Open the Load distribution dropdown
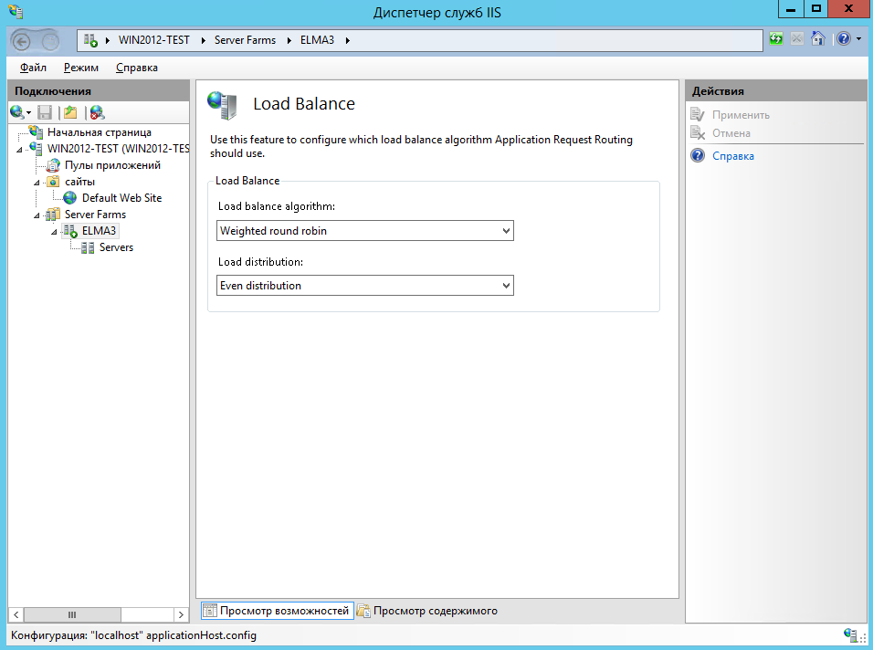873x650 pixels. pyautogui.click(x=365, y=286)
